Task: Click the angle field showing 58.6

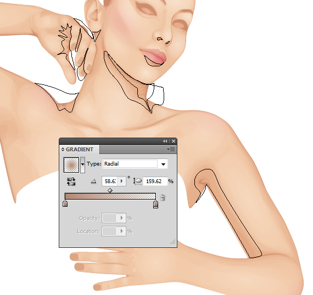Action: pyautogui.click(x=110, y=181)
